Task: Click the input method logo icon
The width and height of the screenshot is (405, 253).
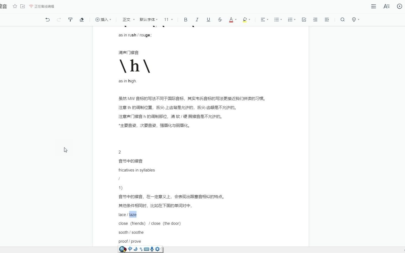Action: pyautogui.click(x=123, y=249)
